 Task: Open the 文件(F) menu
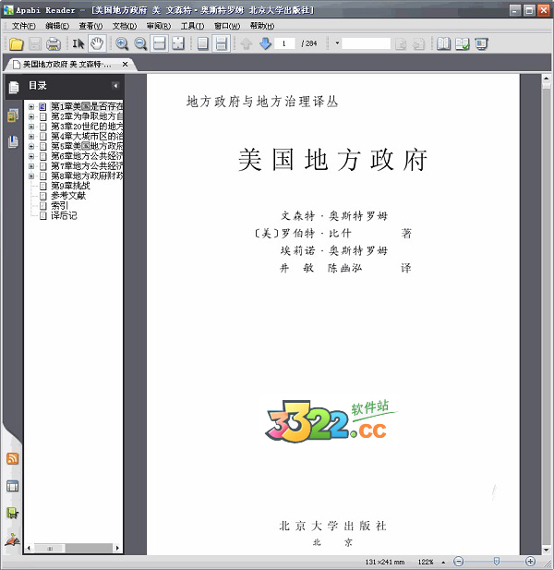pos(24,26)
